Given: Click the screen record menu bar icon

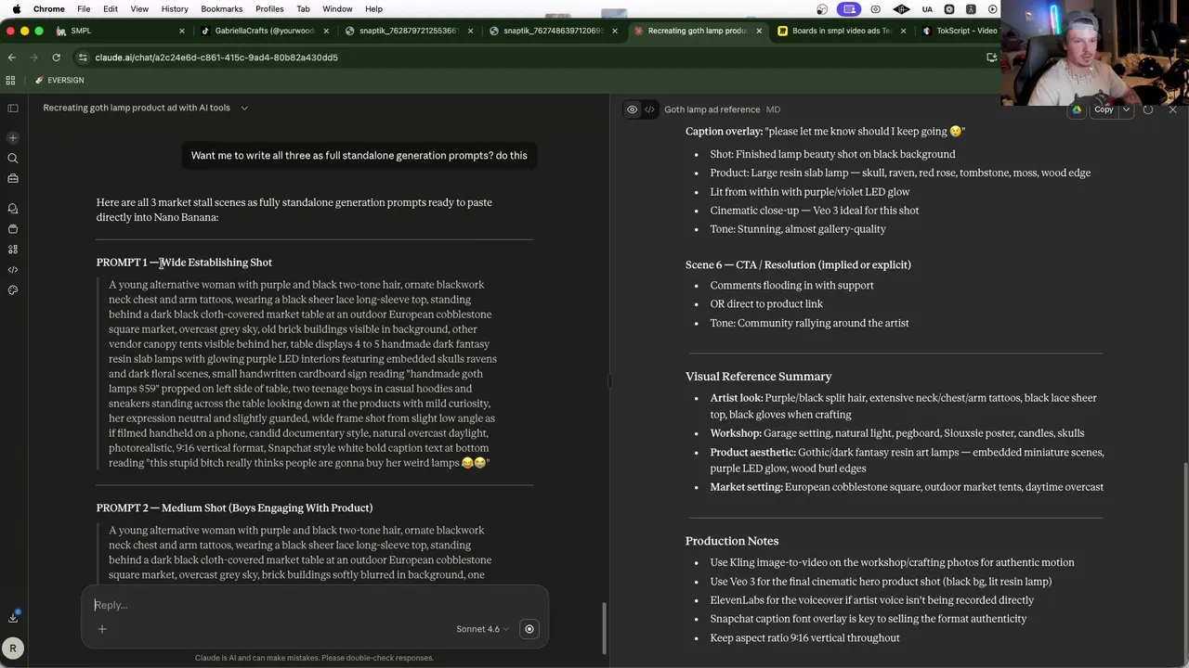Looking at the screenshot, I should pos(875,8).
